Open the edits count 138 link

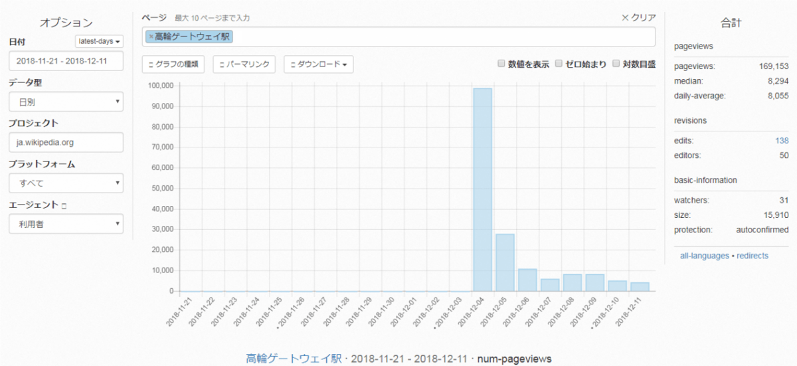(782, 141)
